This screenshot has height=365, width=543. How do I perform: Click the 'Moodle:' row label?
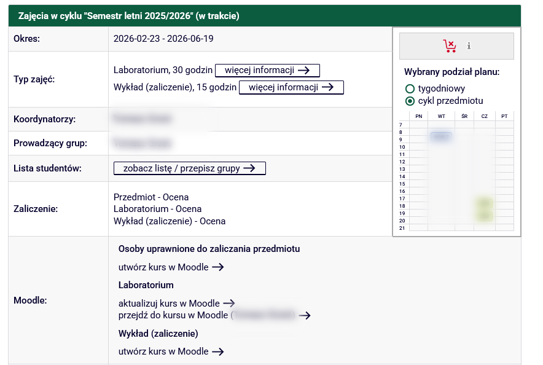(x=30, y=300)
